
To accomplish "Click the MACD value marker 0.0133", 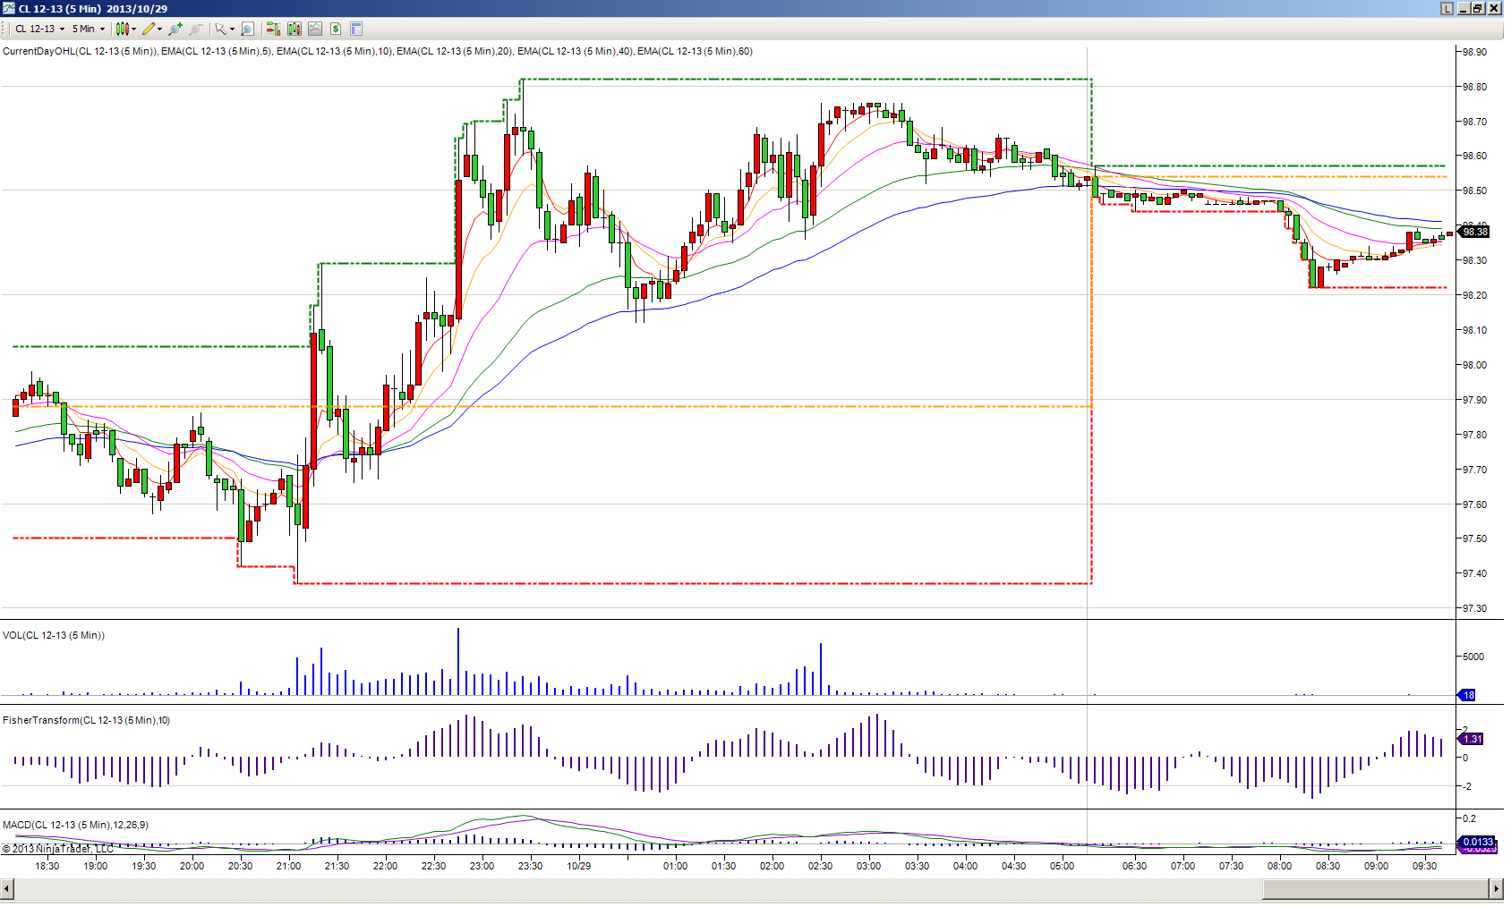I will [x=1477, y=842].
